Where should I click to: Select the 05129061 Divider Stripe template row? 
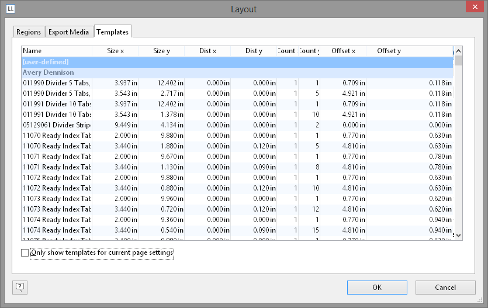pos(57,125)
